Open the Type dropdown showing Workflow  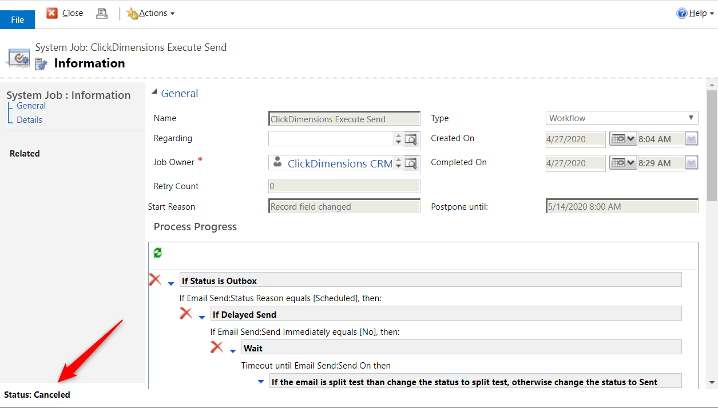tap(692, 118)
